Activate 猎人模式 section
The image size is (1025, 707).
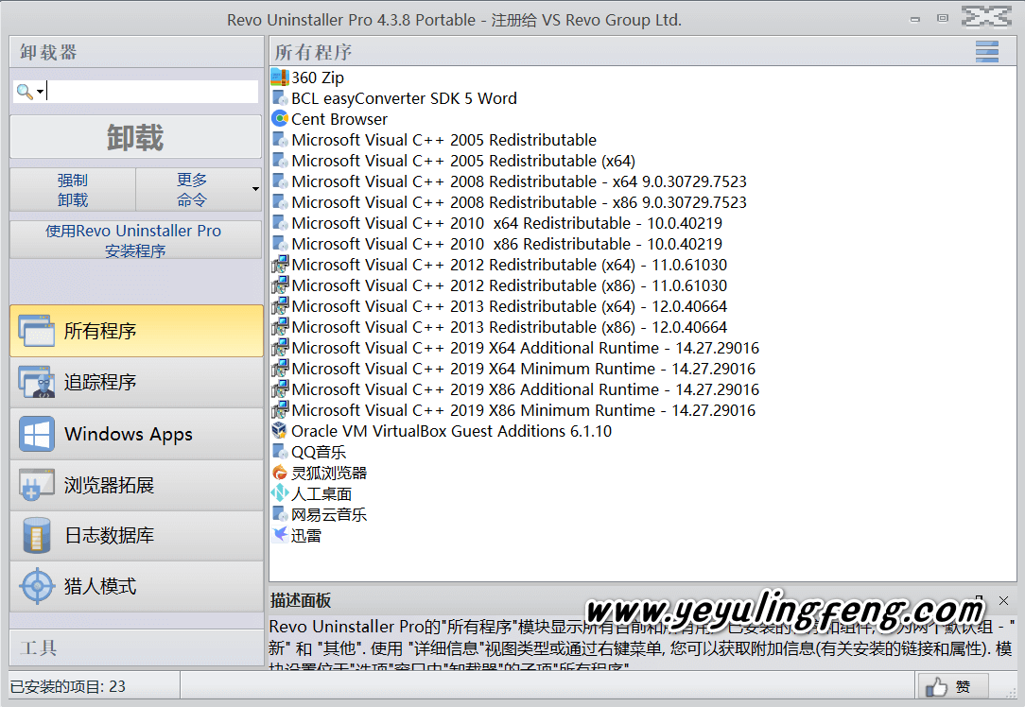(x=136, y=586)
